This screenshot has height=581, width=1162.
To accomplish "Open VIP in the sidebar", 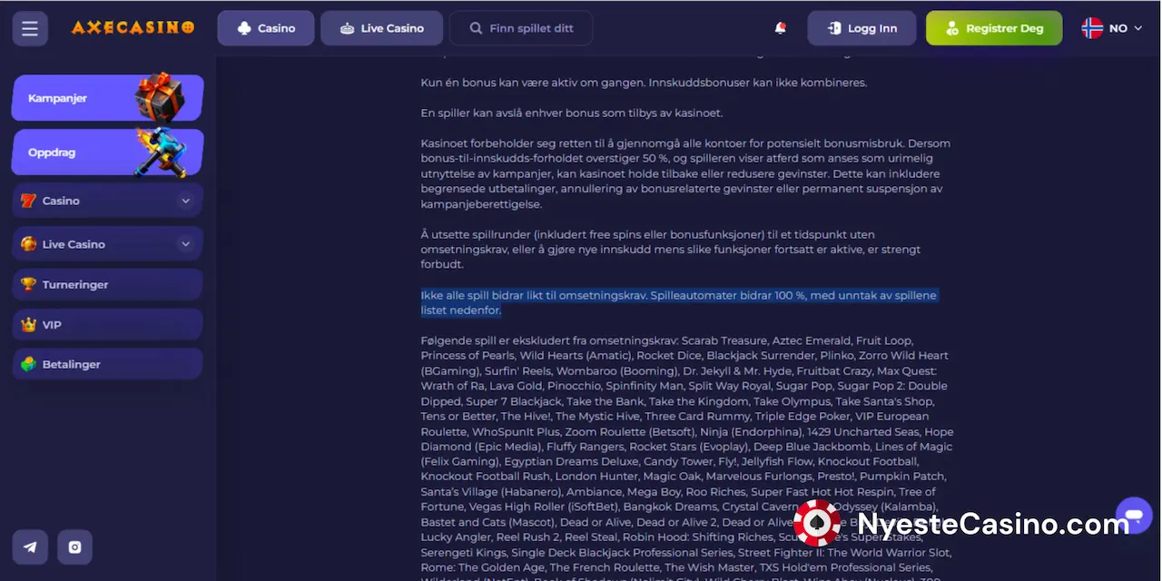I will [x=107, y=324].
